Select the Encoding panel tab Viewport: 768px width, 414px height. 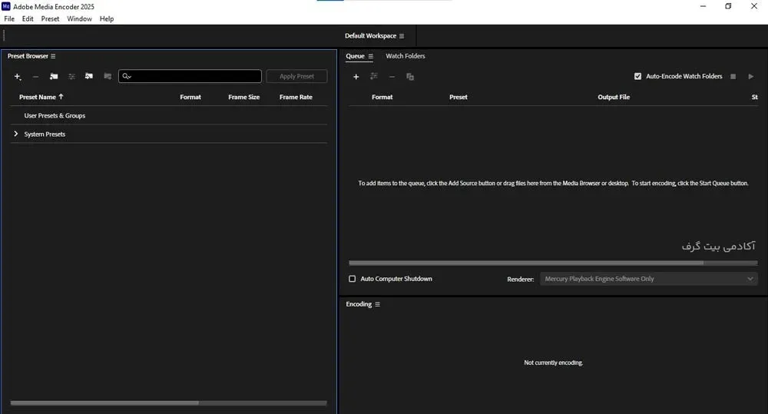coord(359,304)
